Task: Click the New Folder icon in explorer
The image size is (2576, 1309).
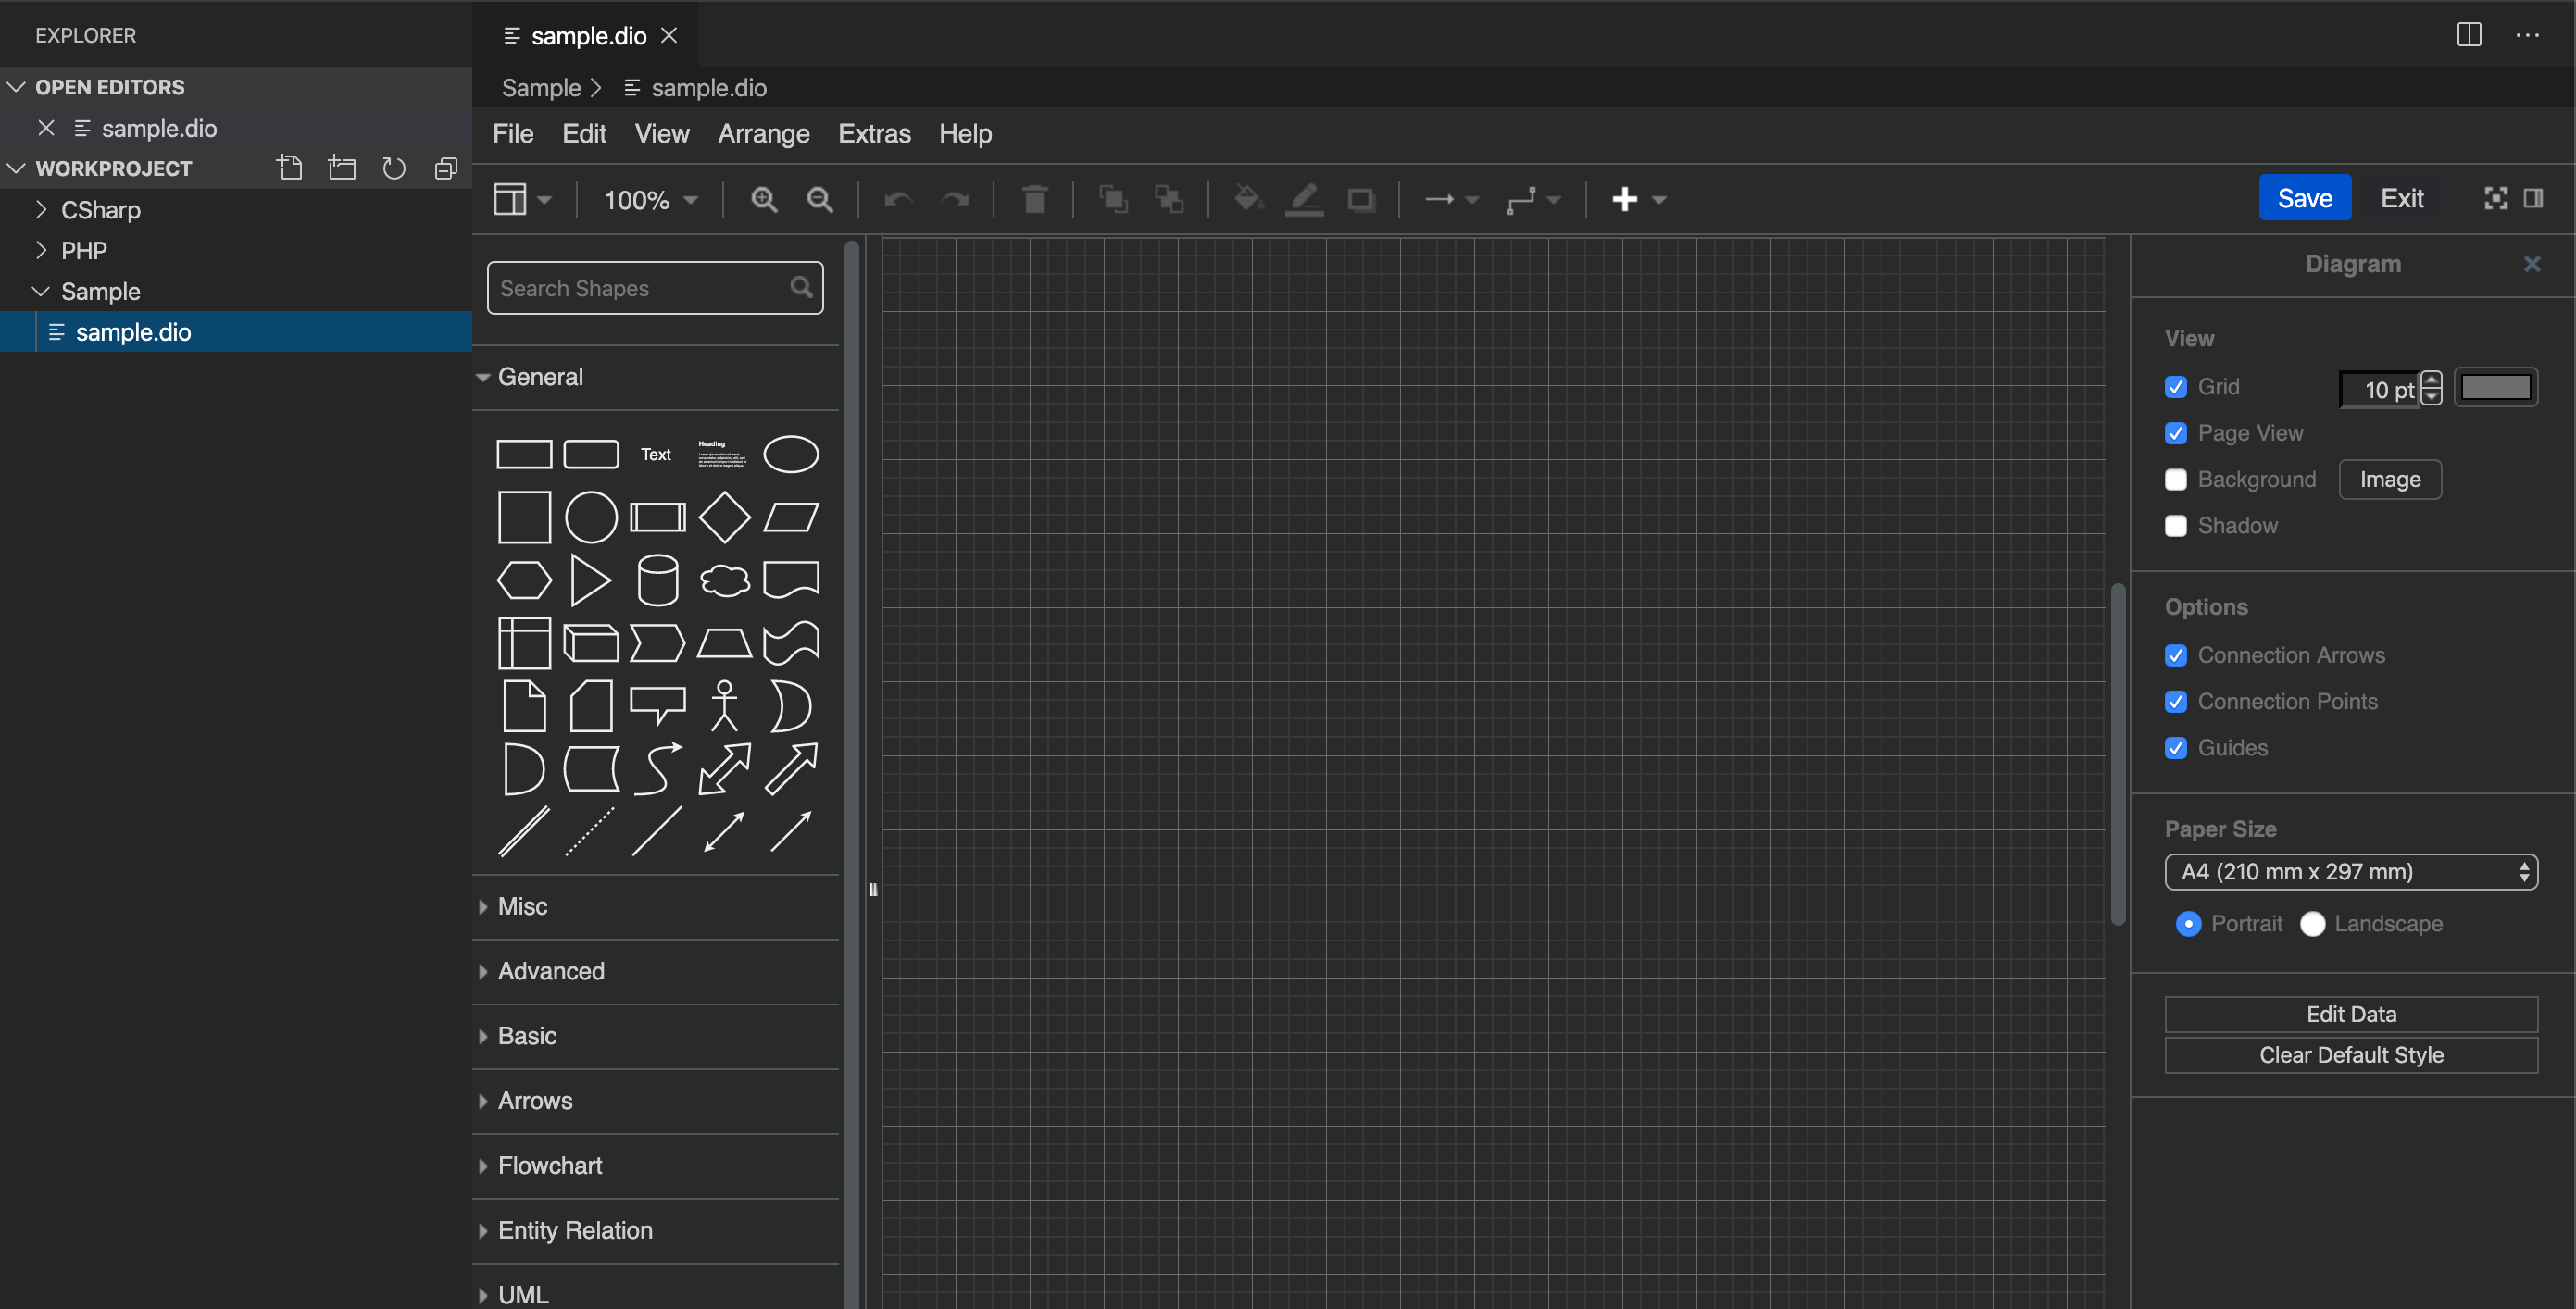Action: pyautogui.click(x=342, y=168)
